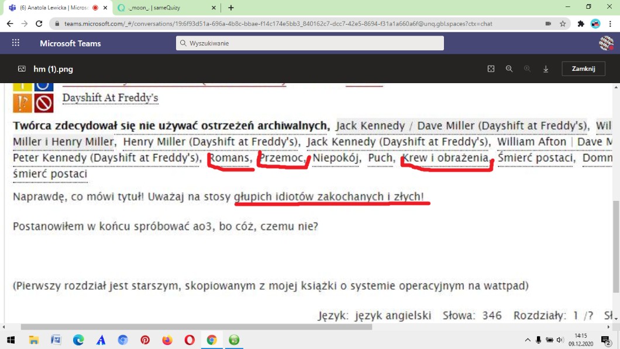
Task: Launch Opera browser from the taskbar
Action: point(190,340)
